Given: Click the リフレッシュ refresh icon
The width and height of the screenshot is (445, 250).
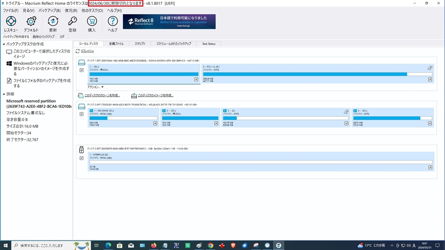Looking at the screenshot, I should point(78,51).
